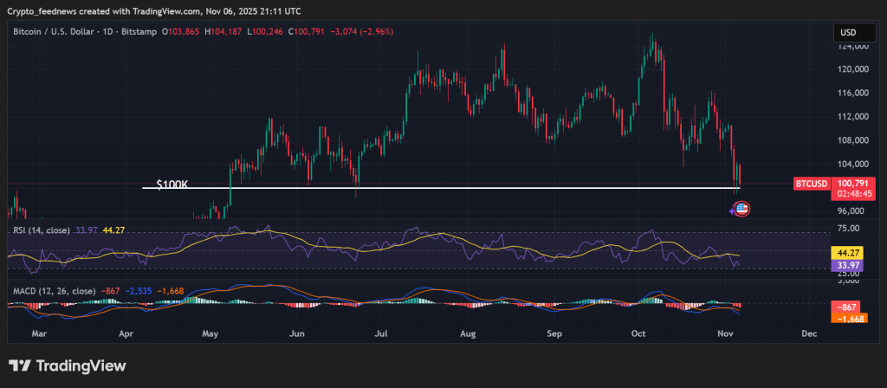Click the Mar label on time axis
This screenshot has height=388, width=887.
click(38, 334)
